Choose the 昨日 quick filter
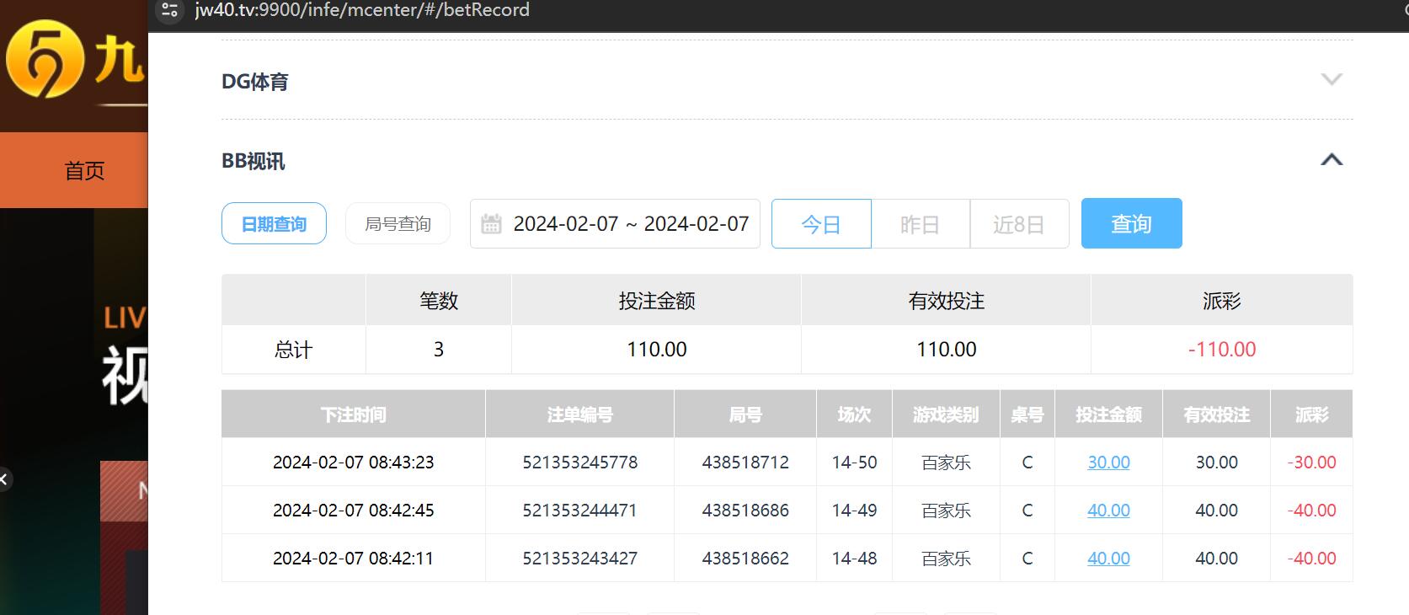 pos(921,224)
